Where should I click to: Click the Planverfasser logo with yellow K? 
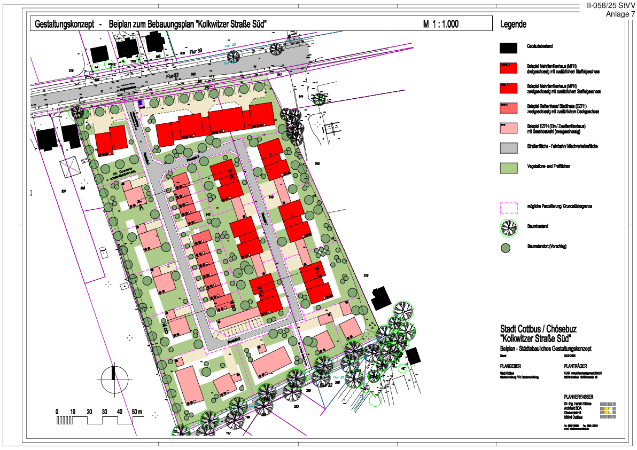click(608, 412)
